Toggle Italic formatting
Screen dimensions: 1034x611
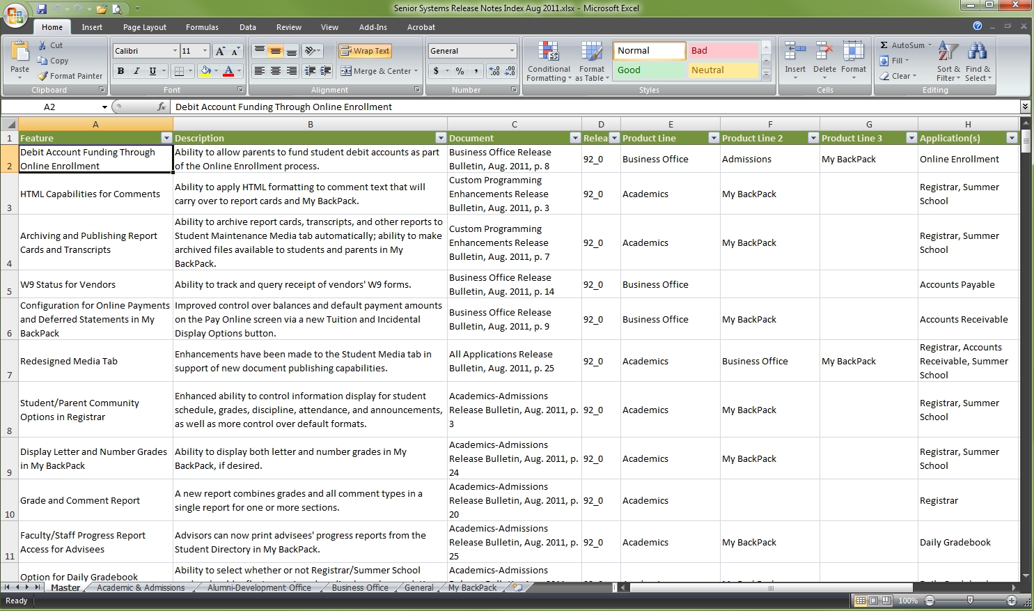pos(136,71)
